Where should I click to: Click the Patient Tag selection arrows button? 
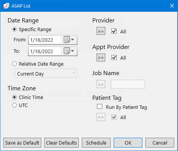101,117
